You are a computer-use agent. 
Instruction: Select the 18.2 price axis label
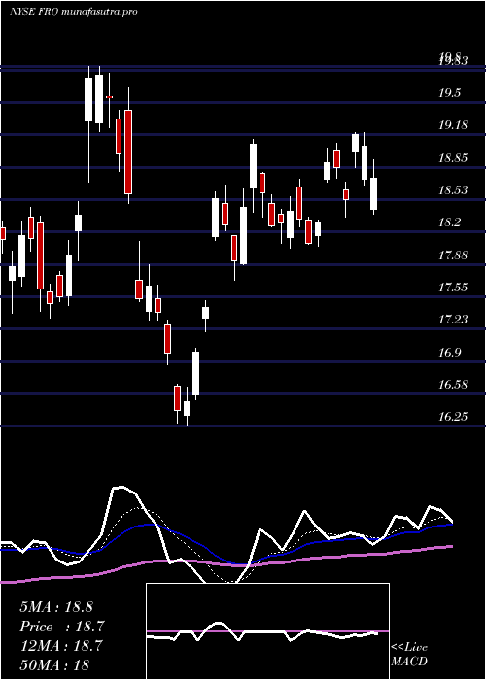pos(449,222)
